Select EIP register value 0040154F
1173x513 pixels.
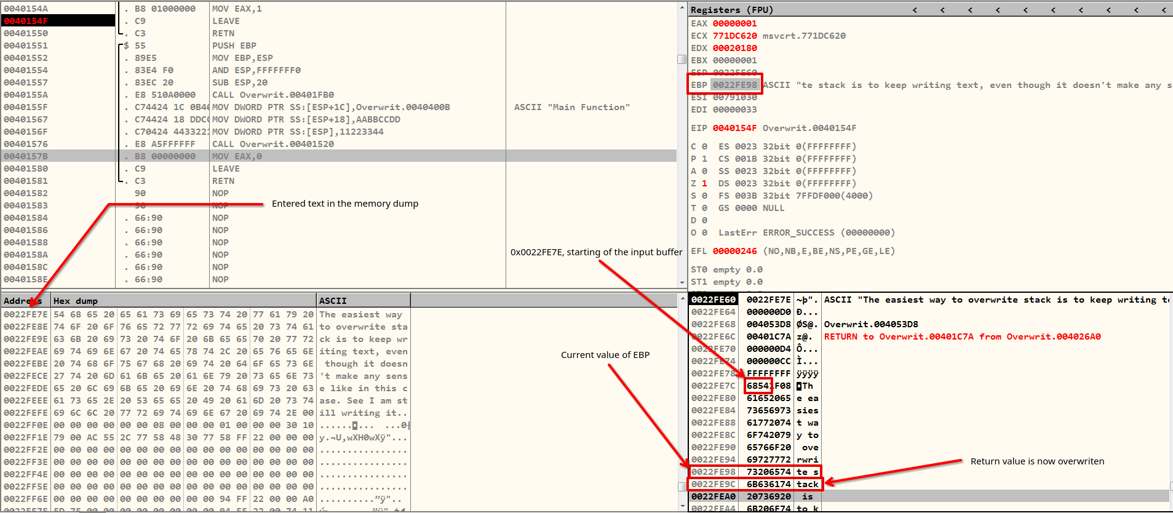pyautogui.click(x=734, y=128)
